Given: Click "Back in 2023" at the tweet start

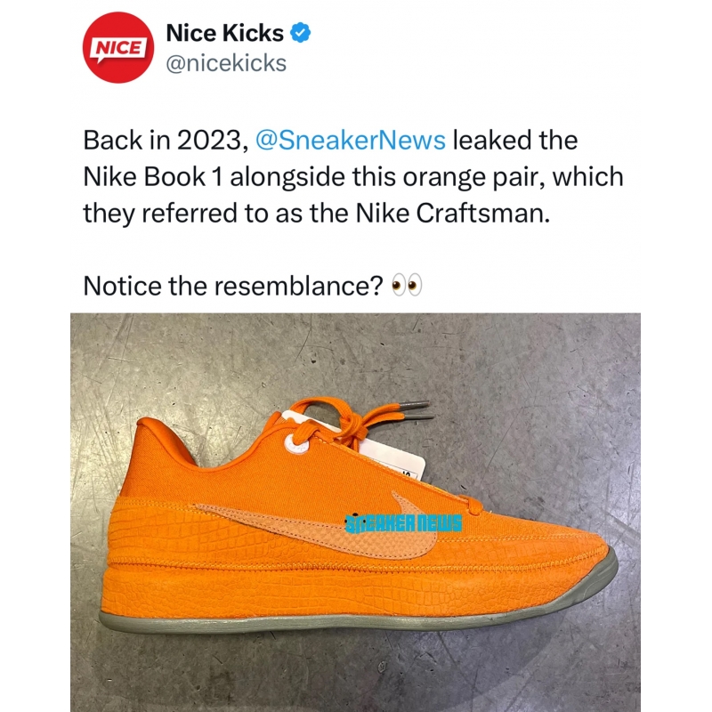Looking at the screenshot, I should (x=162, y=140).
